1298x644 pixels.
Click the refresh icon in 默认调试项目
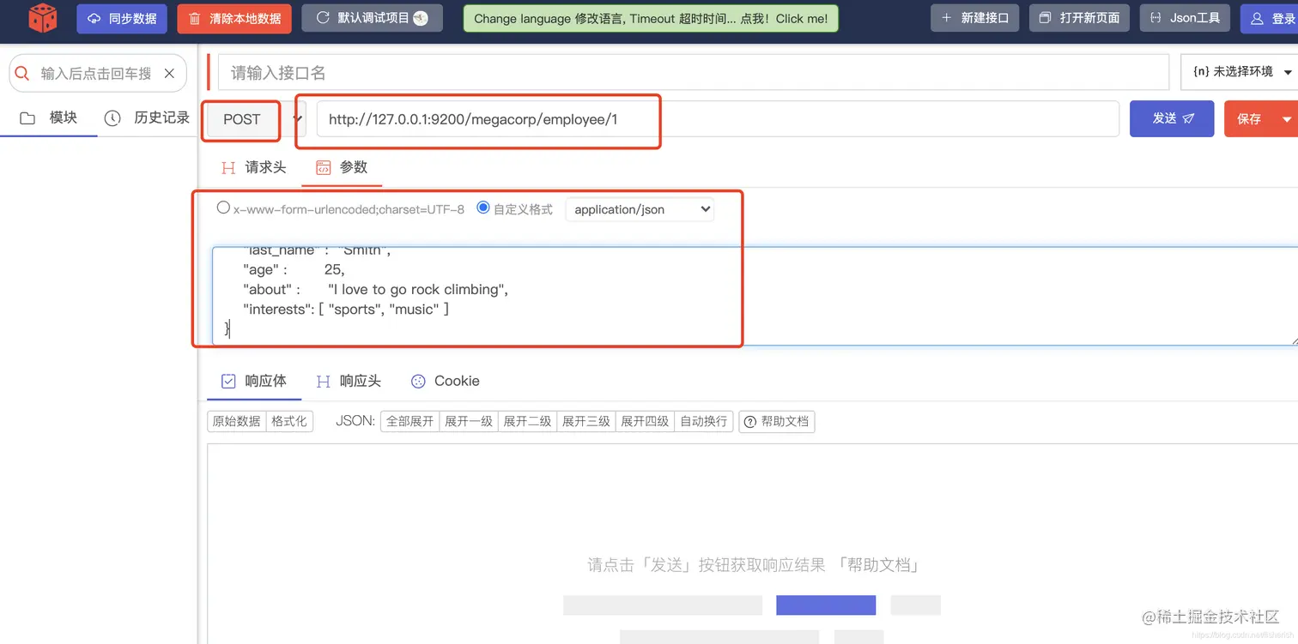323,18
